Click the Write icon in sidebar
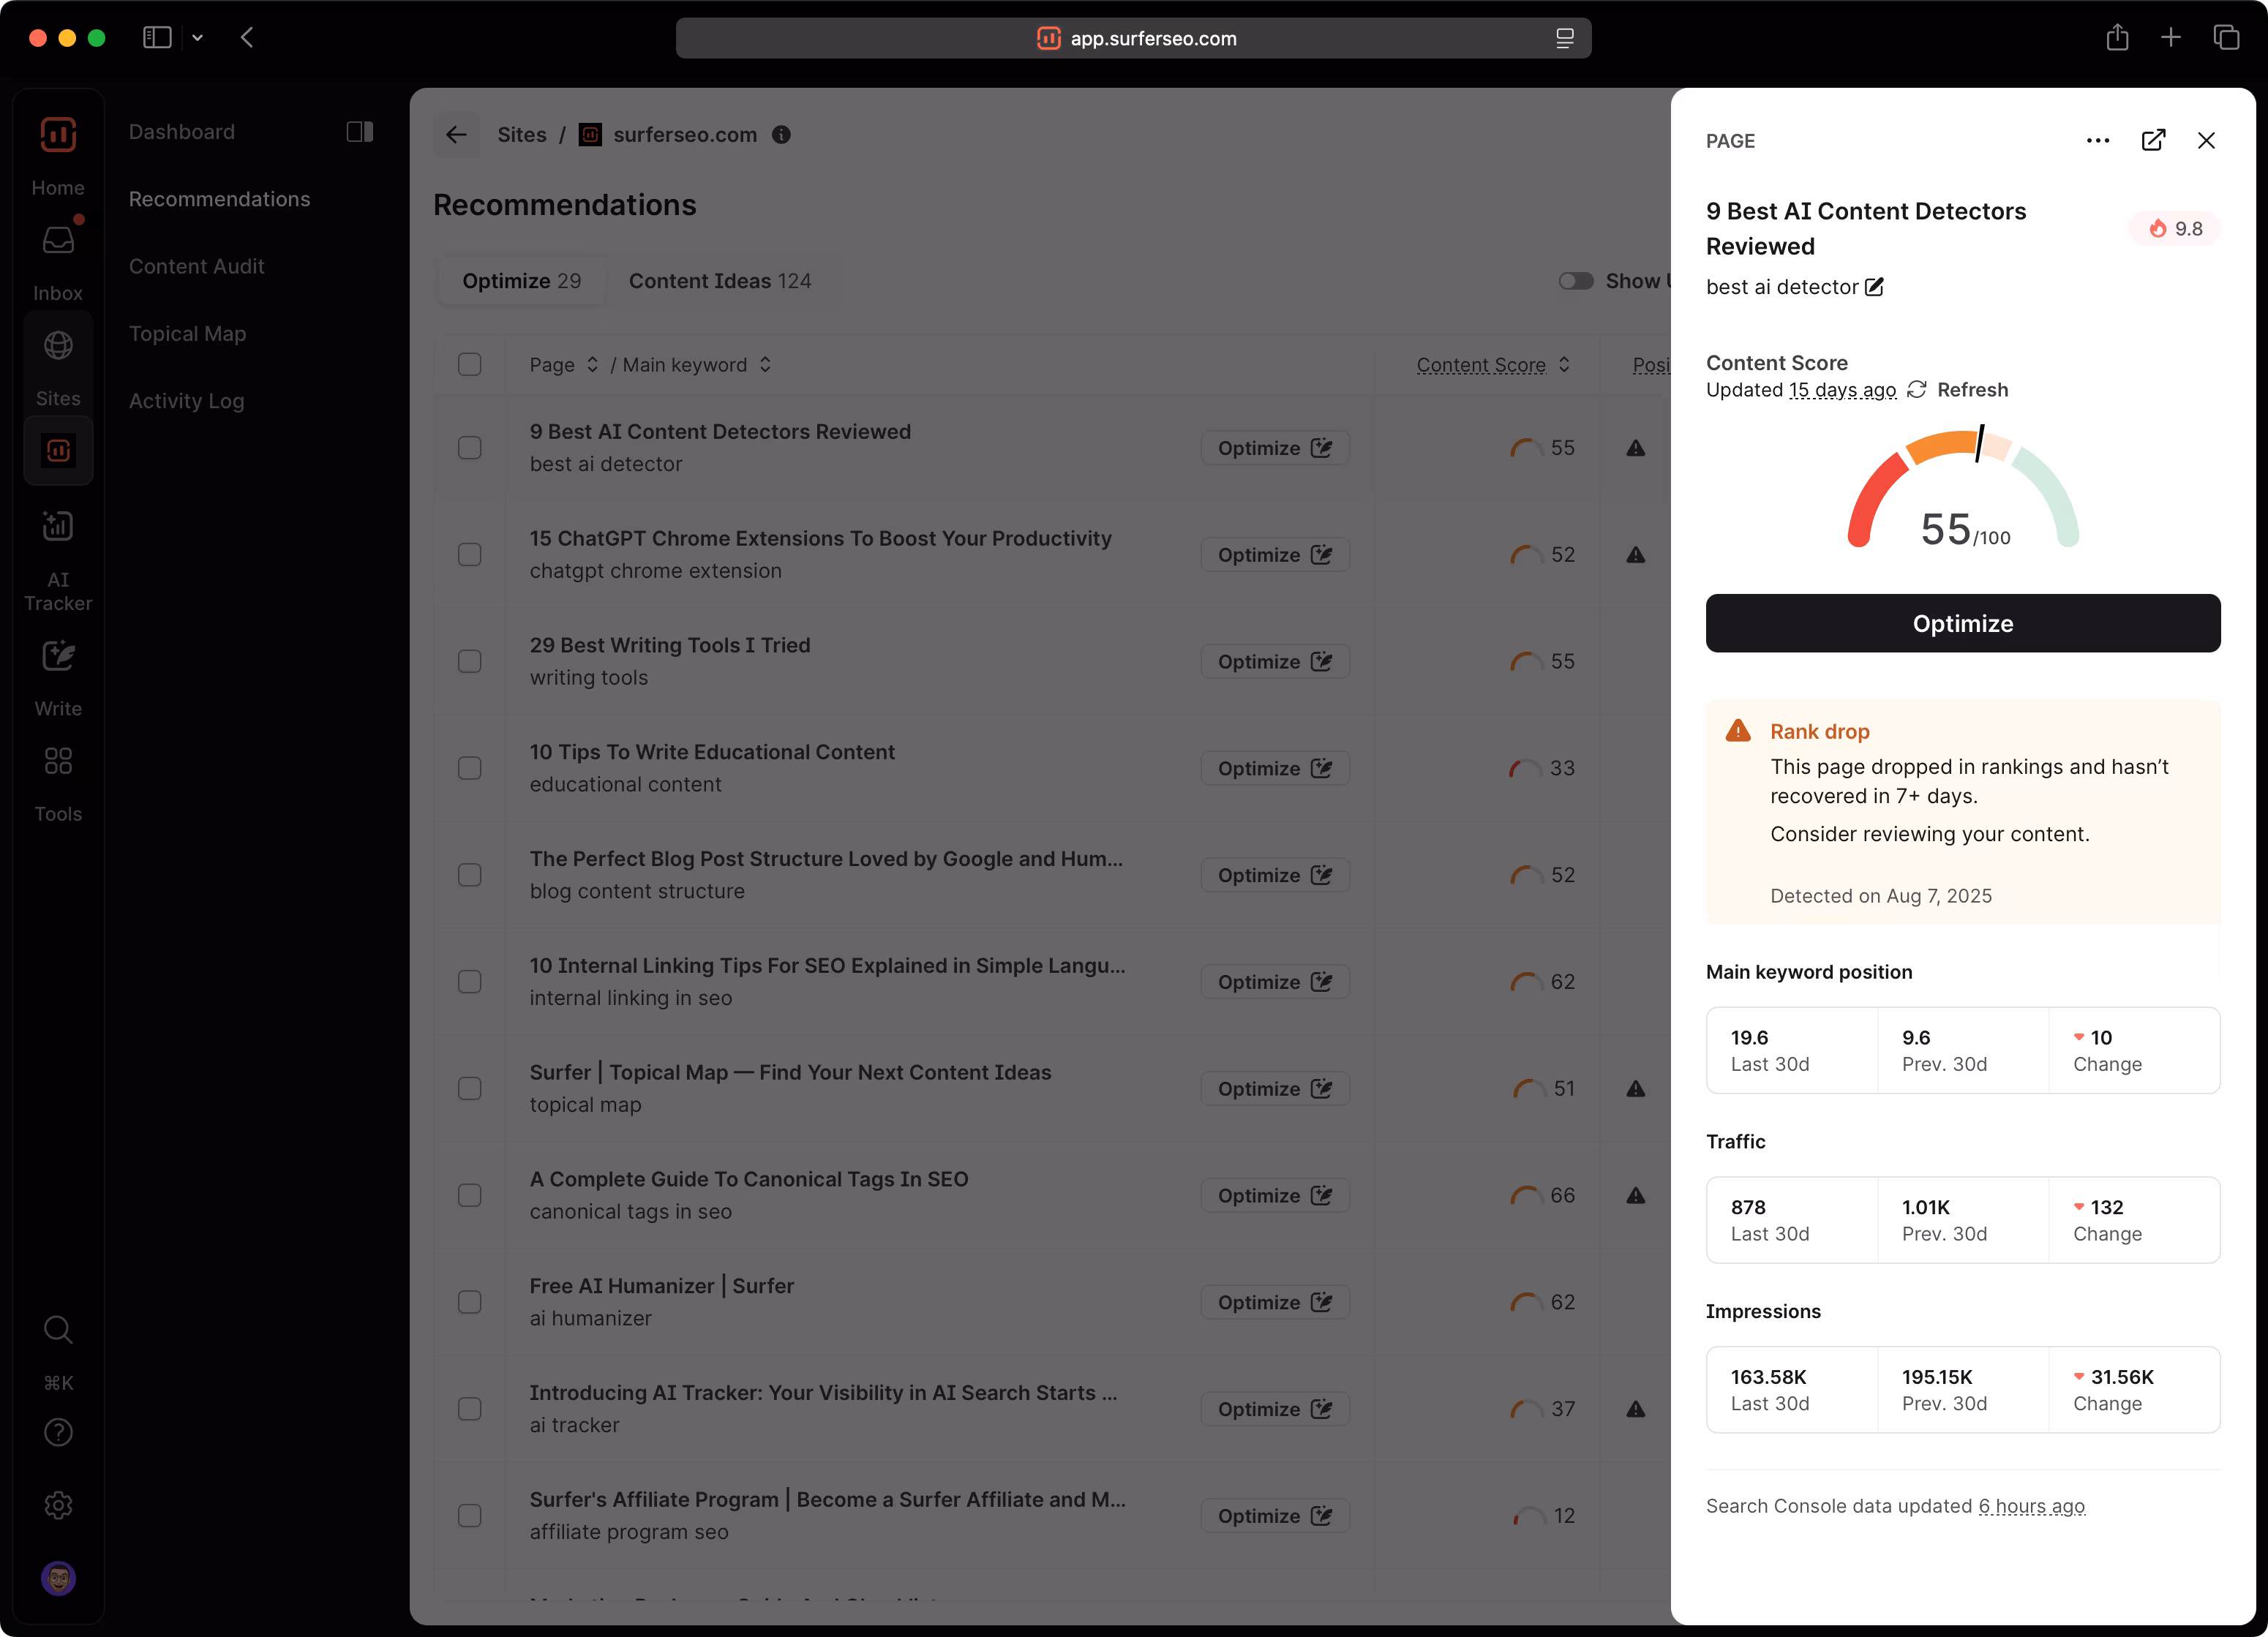Image resolution: width=2268 pixels, height=1637 pixels. click(x=58, y=657)
